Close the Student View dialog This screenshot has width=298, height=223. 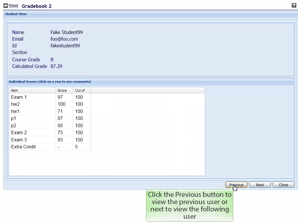point(283,185)
